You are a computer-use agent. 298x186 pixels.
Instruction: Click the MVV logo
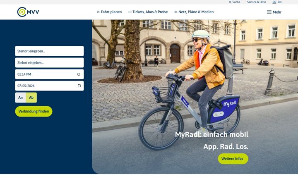28,12
